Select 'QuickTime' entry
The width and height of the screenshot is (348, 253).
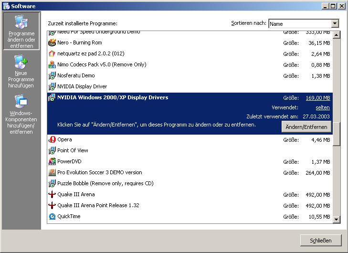click(x=190, y=216)
